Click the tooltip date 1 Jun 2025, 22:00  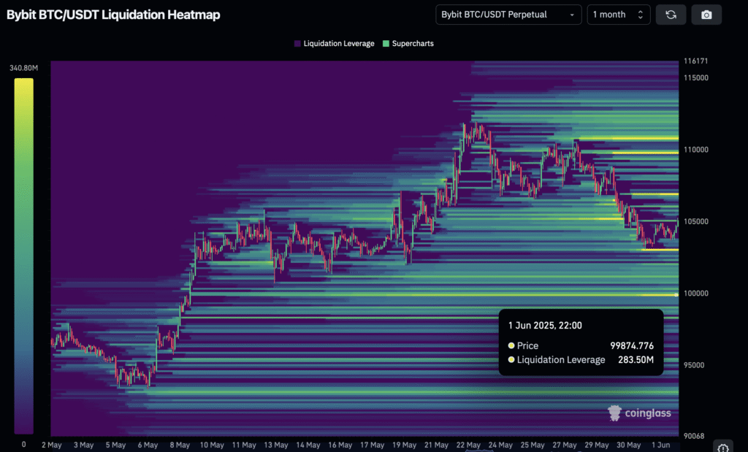tap(545, 326)
